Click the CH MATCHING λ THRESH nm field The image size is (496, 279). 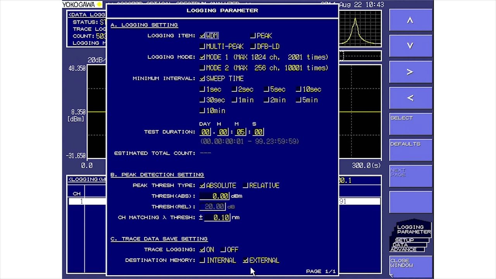(x=217, y=218)
